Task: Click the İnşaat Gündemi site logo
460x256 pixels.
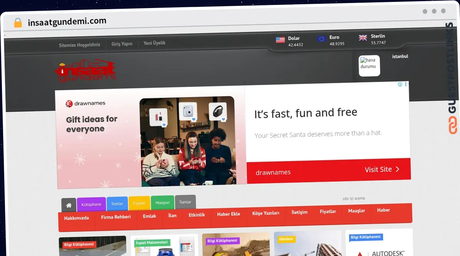Action: tap(85, 71)
